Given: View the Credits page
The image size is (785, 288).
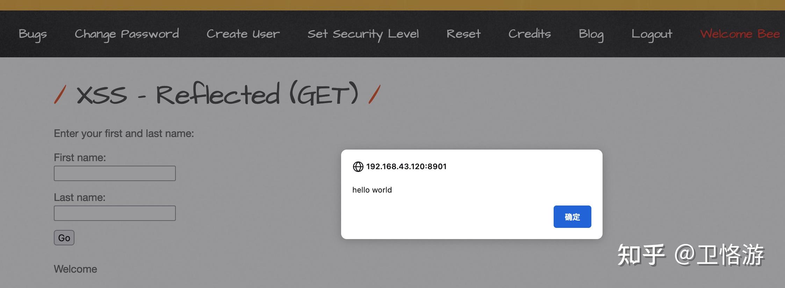Looking at the screenshot, I should coord(530,34).
